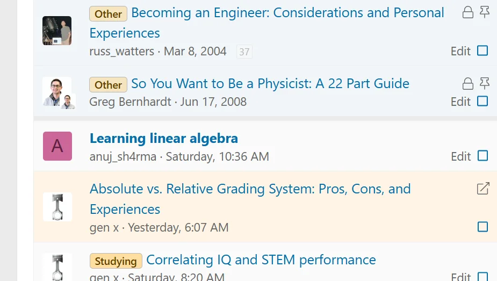Filter by the Studying prefix label

point(116,261)
